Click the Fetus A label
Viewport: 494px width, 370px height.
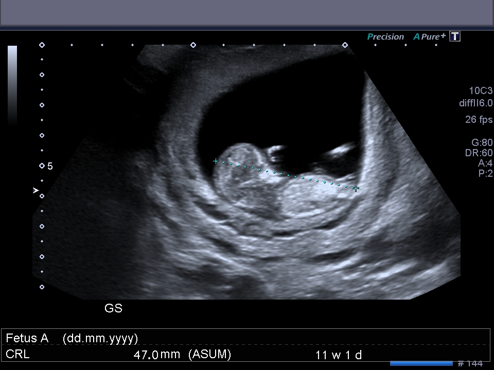pyautogui.click(x=27, y=338)
